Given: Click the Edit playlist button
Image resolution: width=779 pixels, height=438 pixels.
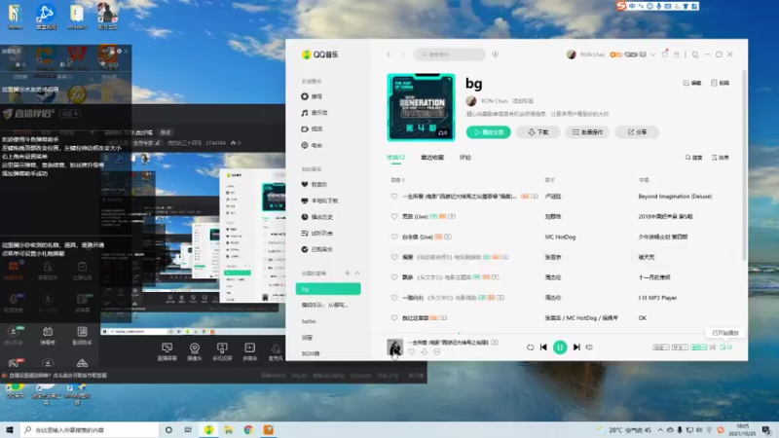Looking at the screenshot, I should (x=691, y=83).
